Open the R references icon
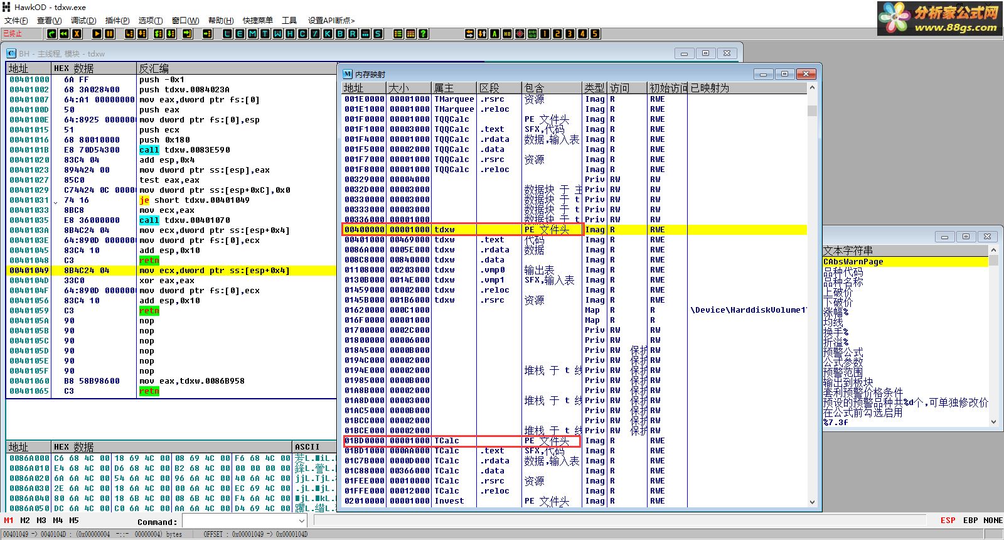 pos(353,34)
